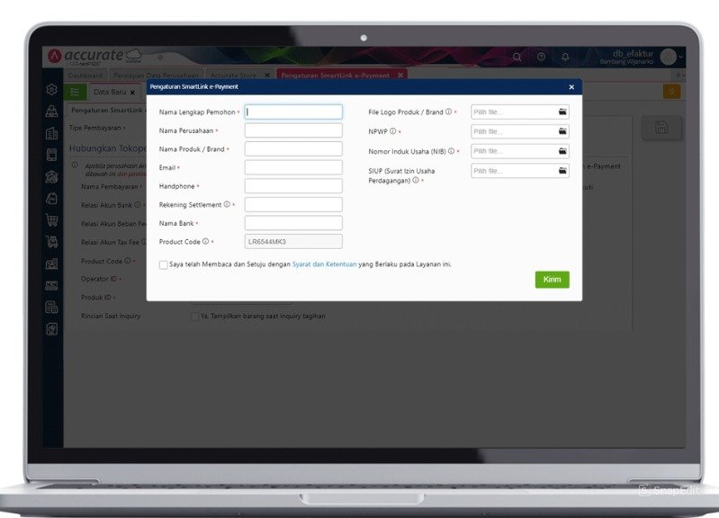Click Product Code field showing LR6544MK3
The height and width of the screenshot is (518, 719).
(293, 242)
